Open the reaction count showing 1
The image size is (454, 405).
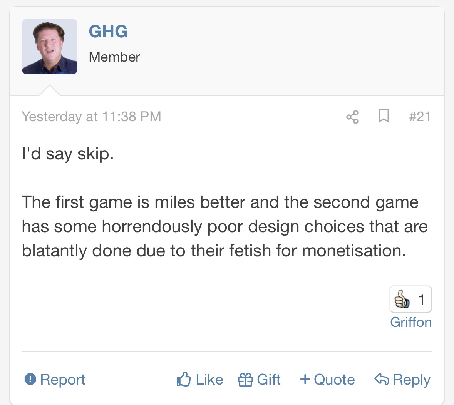(410, 300)
